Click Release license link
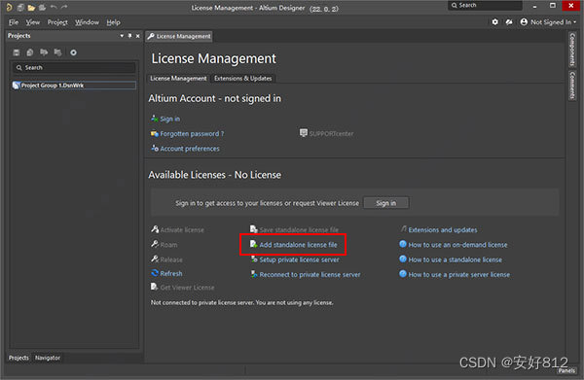 click(171, 259)
